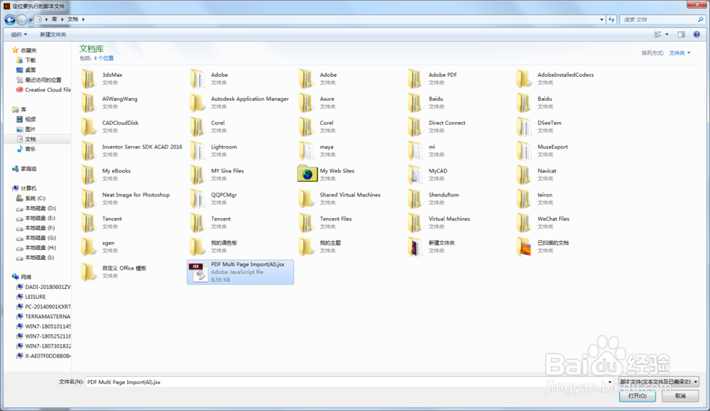The image size is (710, 411).
Task: Open the AdobeInstalledCodecs folder icon
Action: coord(524,79)
